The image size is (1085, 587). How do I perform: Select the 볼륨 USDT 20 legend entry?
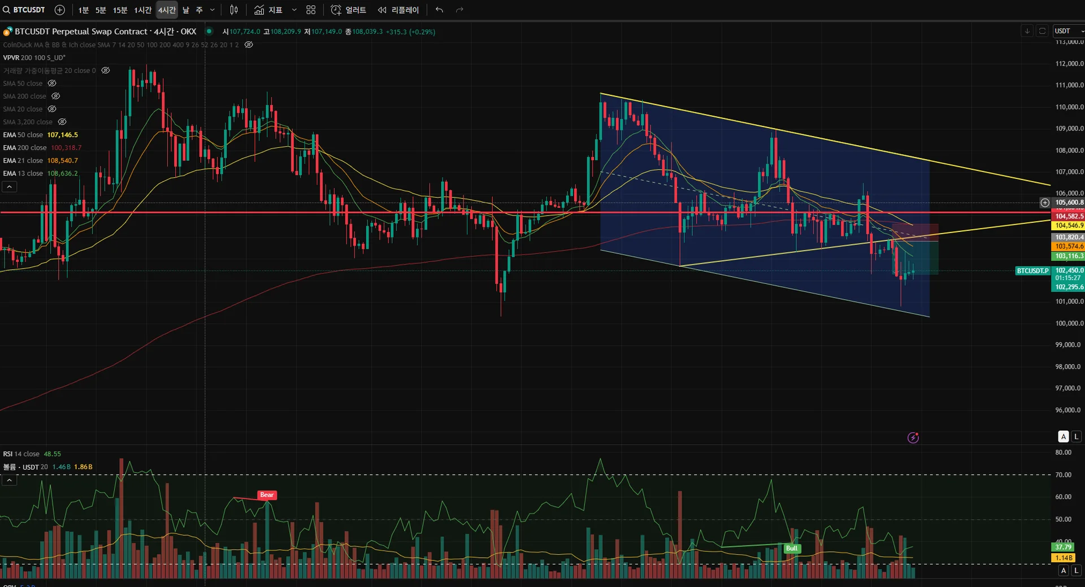coord(47,467)
